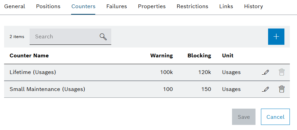Click the Save button
Screen dimensions: 297x130
244,117
